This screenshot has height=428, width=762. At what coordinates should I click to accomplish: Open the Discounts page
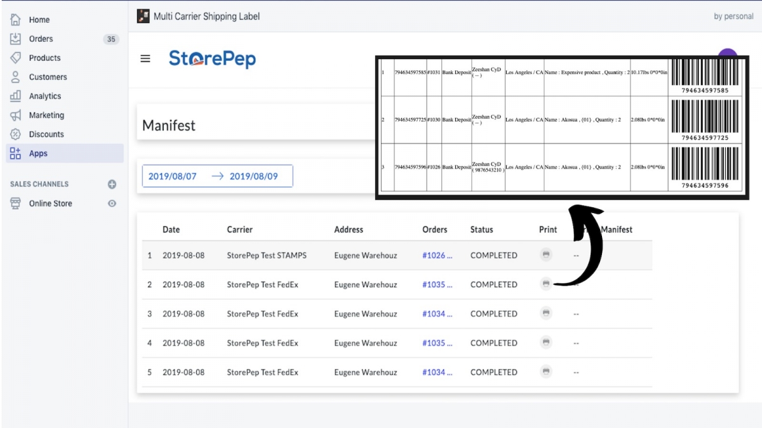pyautogui.click(x=46, y=134)
